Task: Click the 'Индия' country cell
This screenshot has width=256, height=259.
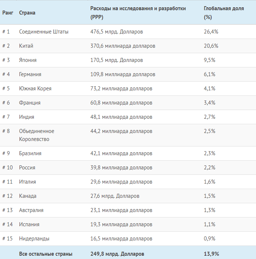Action: (27, 117)
